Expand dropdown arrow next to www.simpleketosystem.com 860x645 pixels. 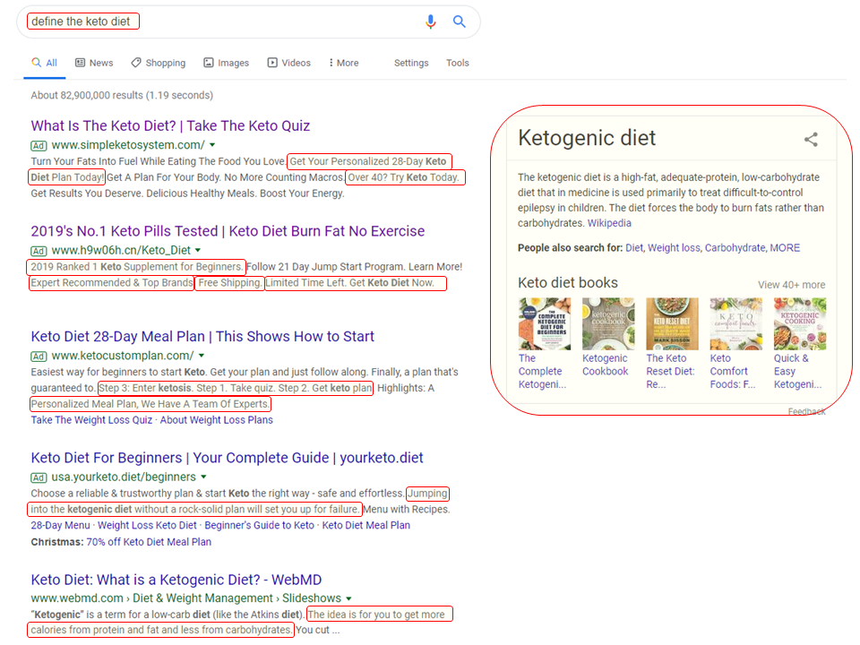point(212,145)
